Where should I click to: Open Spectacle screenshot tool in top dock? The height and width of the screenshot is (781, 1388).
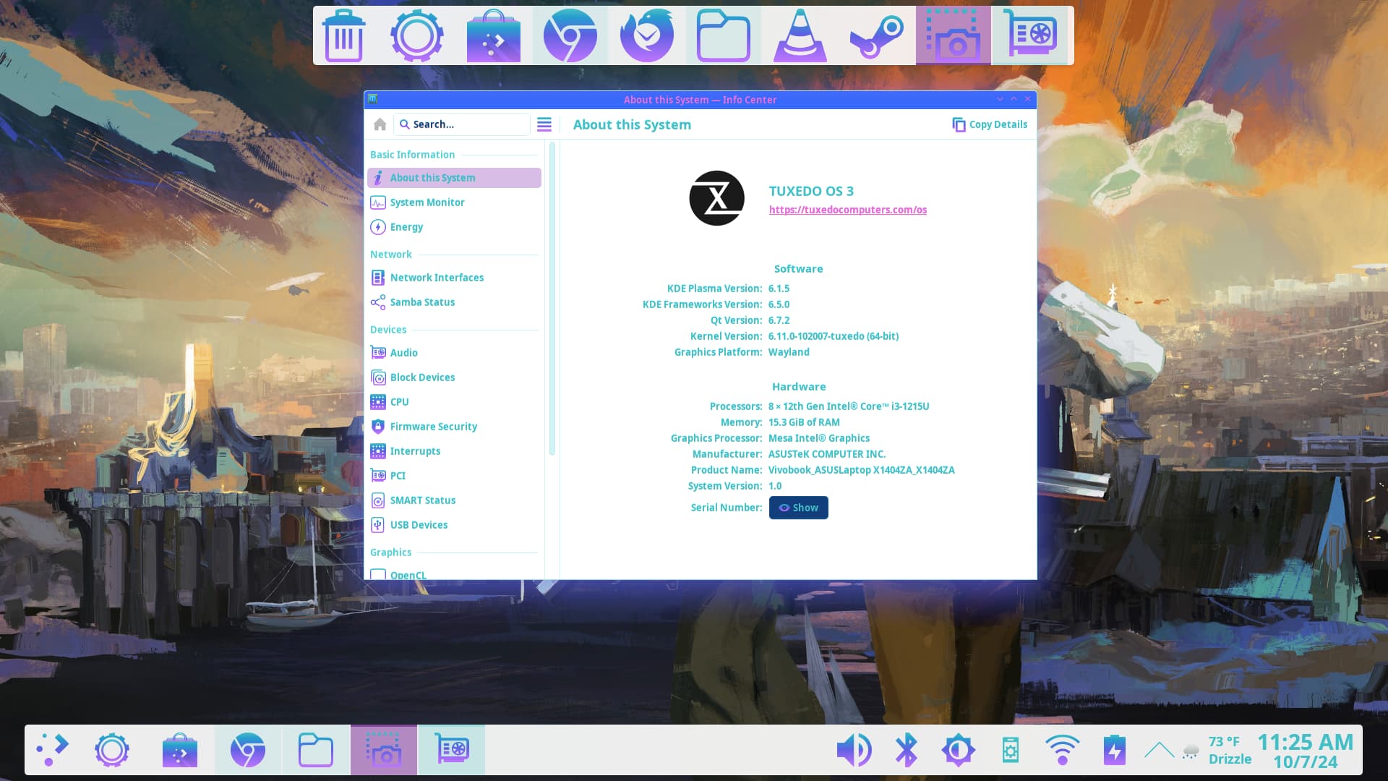[x=953, y=35]
